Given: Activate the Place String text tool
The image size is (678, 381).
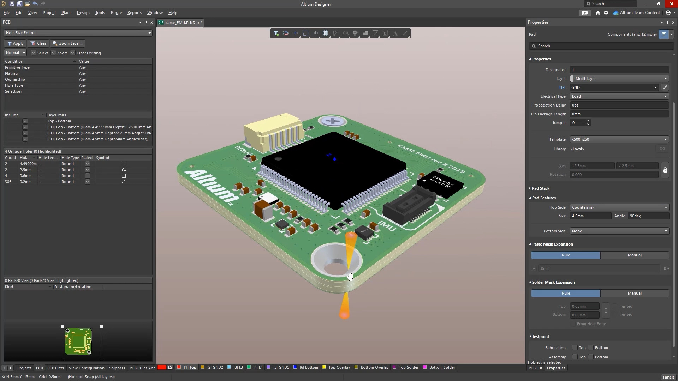Looking at the screenshot, I should (x=395, y=34).
